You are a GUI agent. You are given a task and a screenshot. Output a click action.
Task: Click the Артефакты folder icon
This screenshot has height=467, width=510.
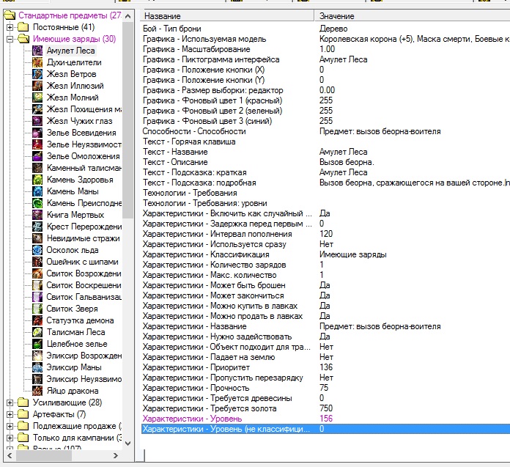coord(23,414)
